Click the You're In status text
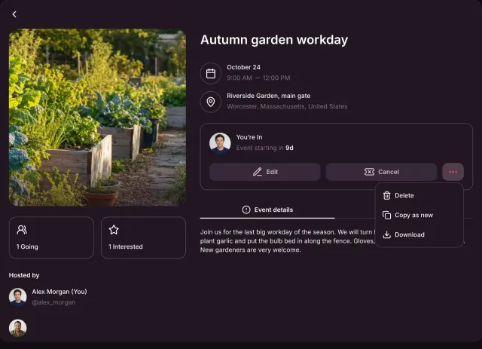Viewport: 482px width, 349px height. click(249, 137)
